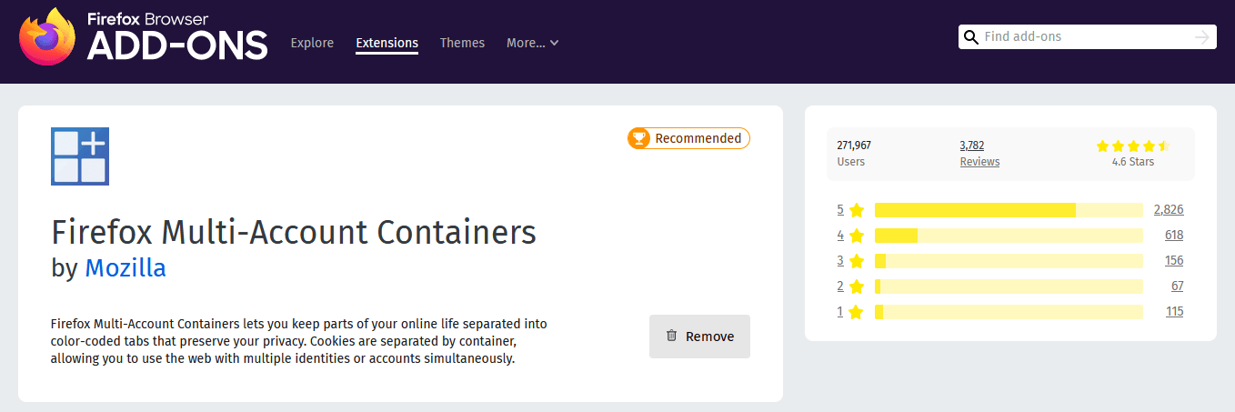Click the 4-star rating number link
The height and width of the screenshot is (412, 1235).
[840, 236]
